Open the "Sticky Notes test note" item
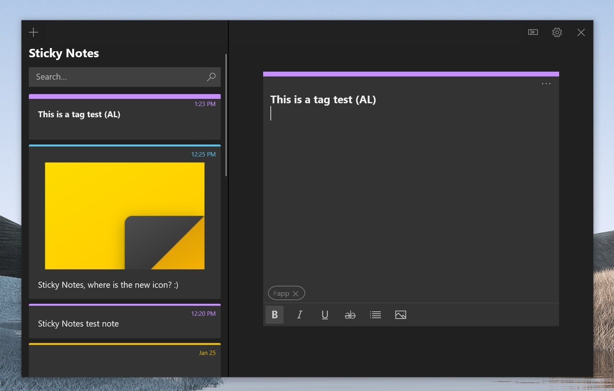The image size is (614, 391). coord(125,323)
